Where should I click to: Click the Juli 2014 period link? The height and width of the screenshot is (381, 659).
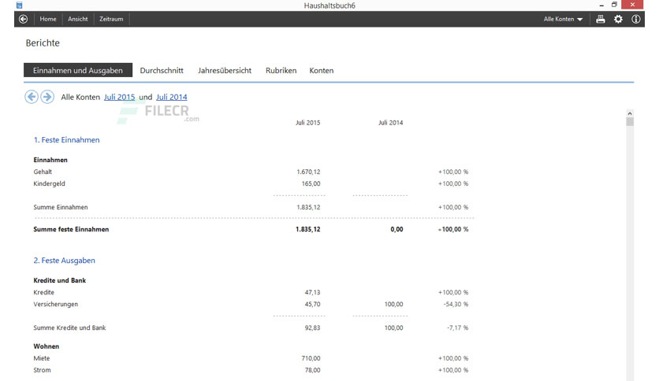pos(172,97)
